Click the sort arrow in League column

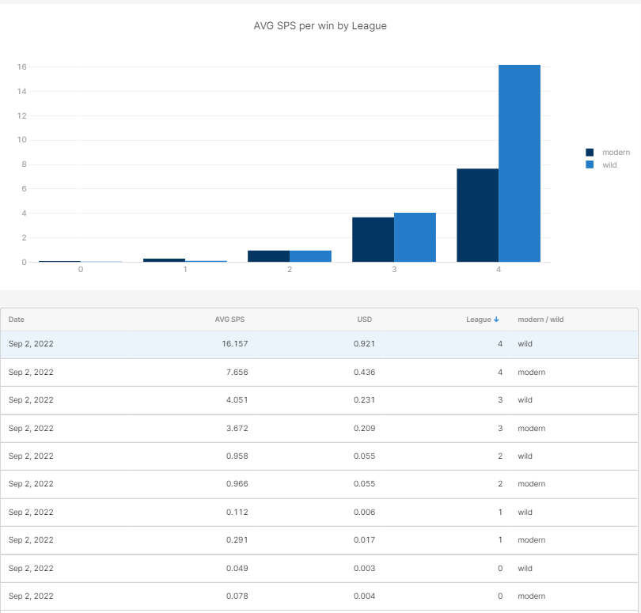pyautogui.click(x=496, y=320)
